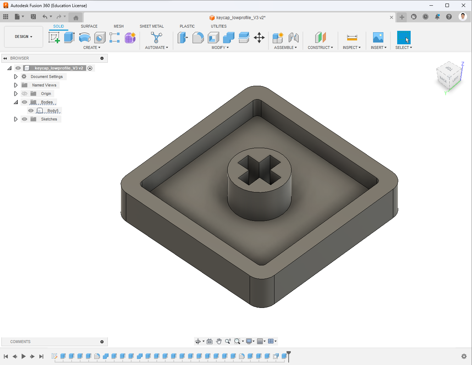Select the Shell tool
472x365 pixels.
(213, 37)
